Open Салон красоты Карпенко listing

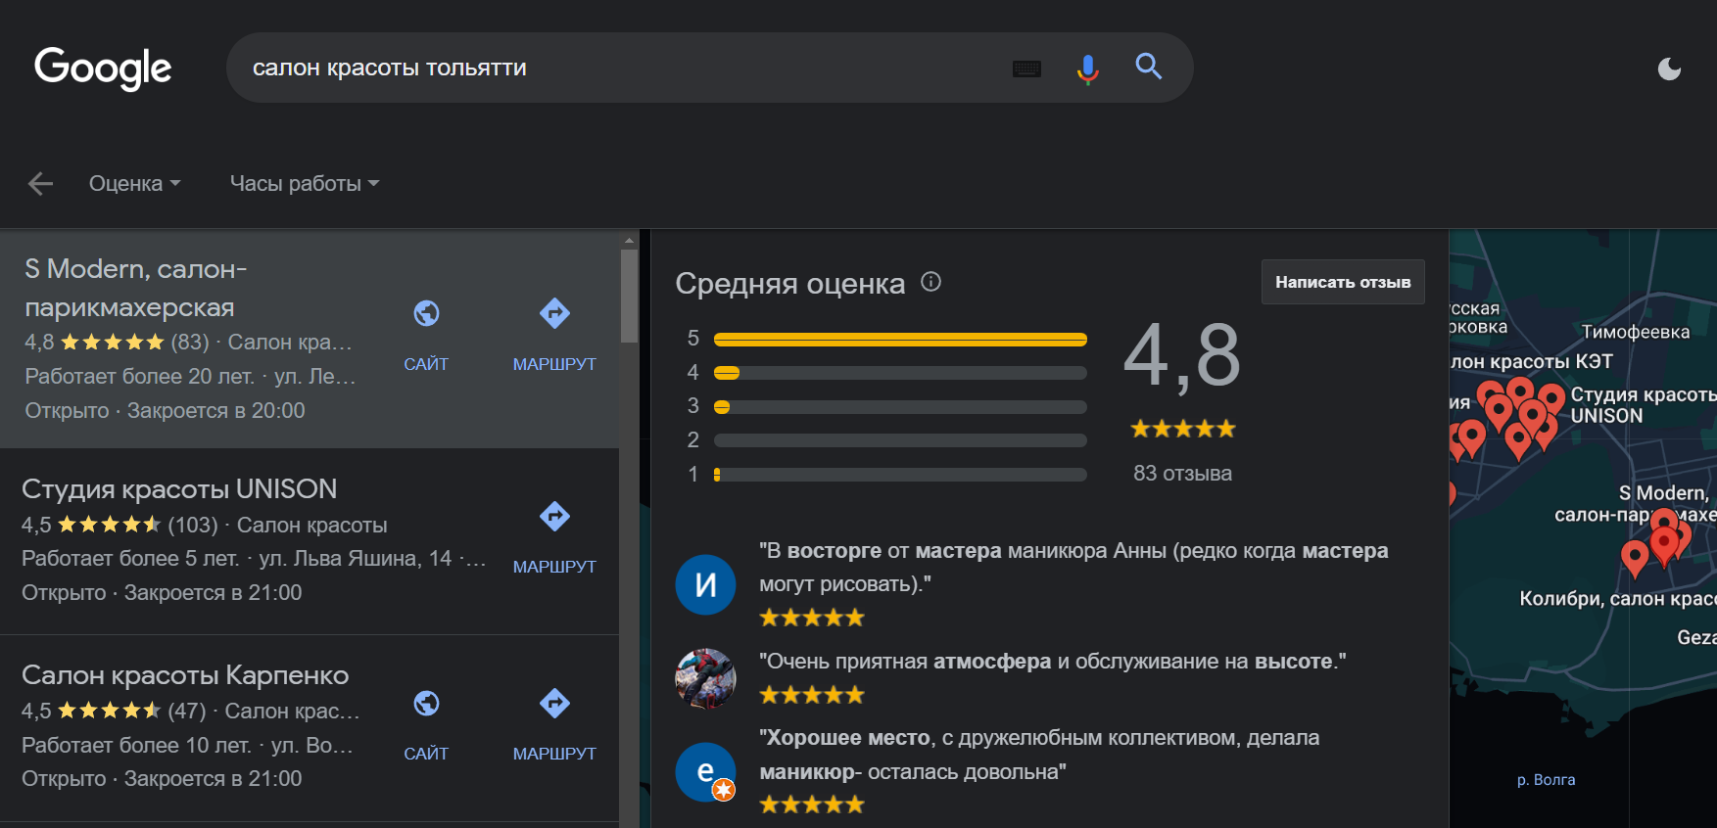click(185, 675)
